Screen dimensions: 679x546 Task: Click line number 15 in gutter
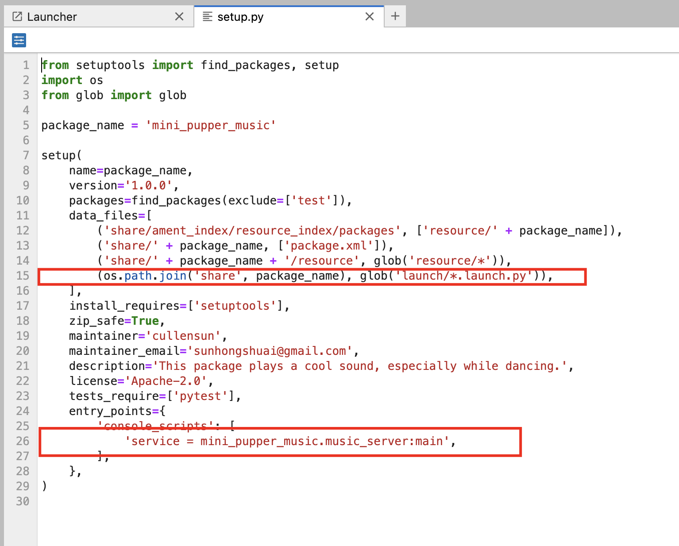click(x=23, y=276)
